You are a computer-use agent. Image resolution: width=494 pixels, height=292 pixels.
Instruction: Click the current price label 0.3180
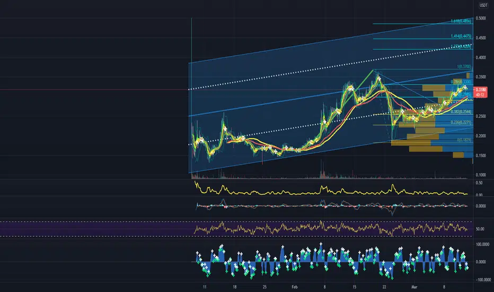tap(481, 90)
